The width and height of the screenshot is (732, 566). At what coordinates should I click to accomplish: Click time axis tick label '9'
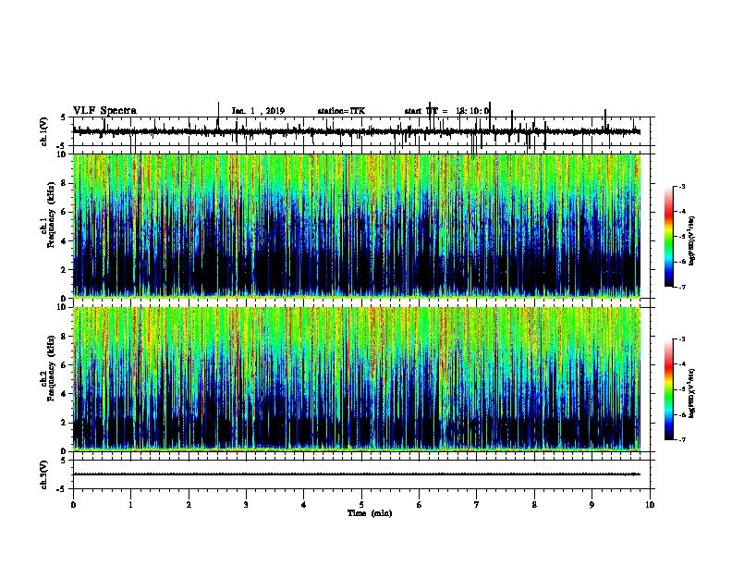pos(592,505)
